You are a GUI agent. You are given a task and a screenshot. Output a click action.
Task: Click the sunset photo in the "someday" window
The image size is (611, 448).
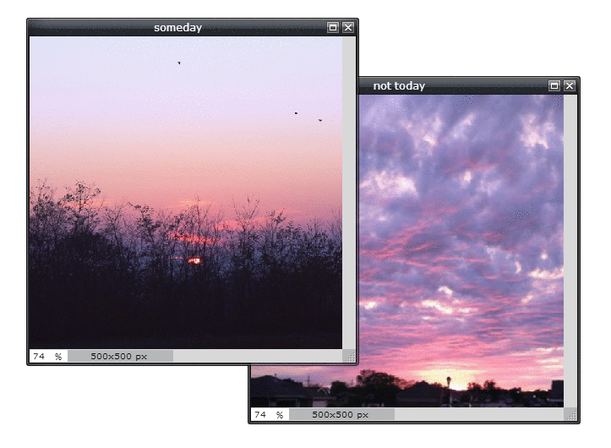pyautogui.click(x=186, y=193)
